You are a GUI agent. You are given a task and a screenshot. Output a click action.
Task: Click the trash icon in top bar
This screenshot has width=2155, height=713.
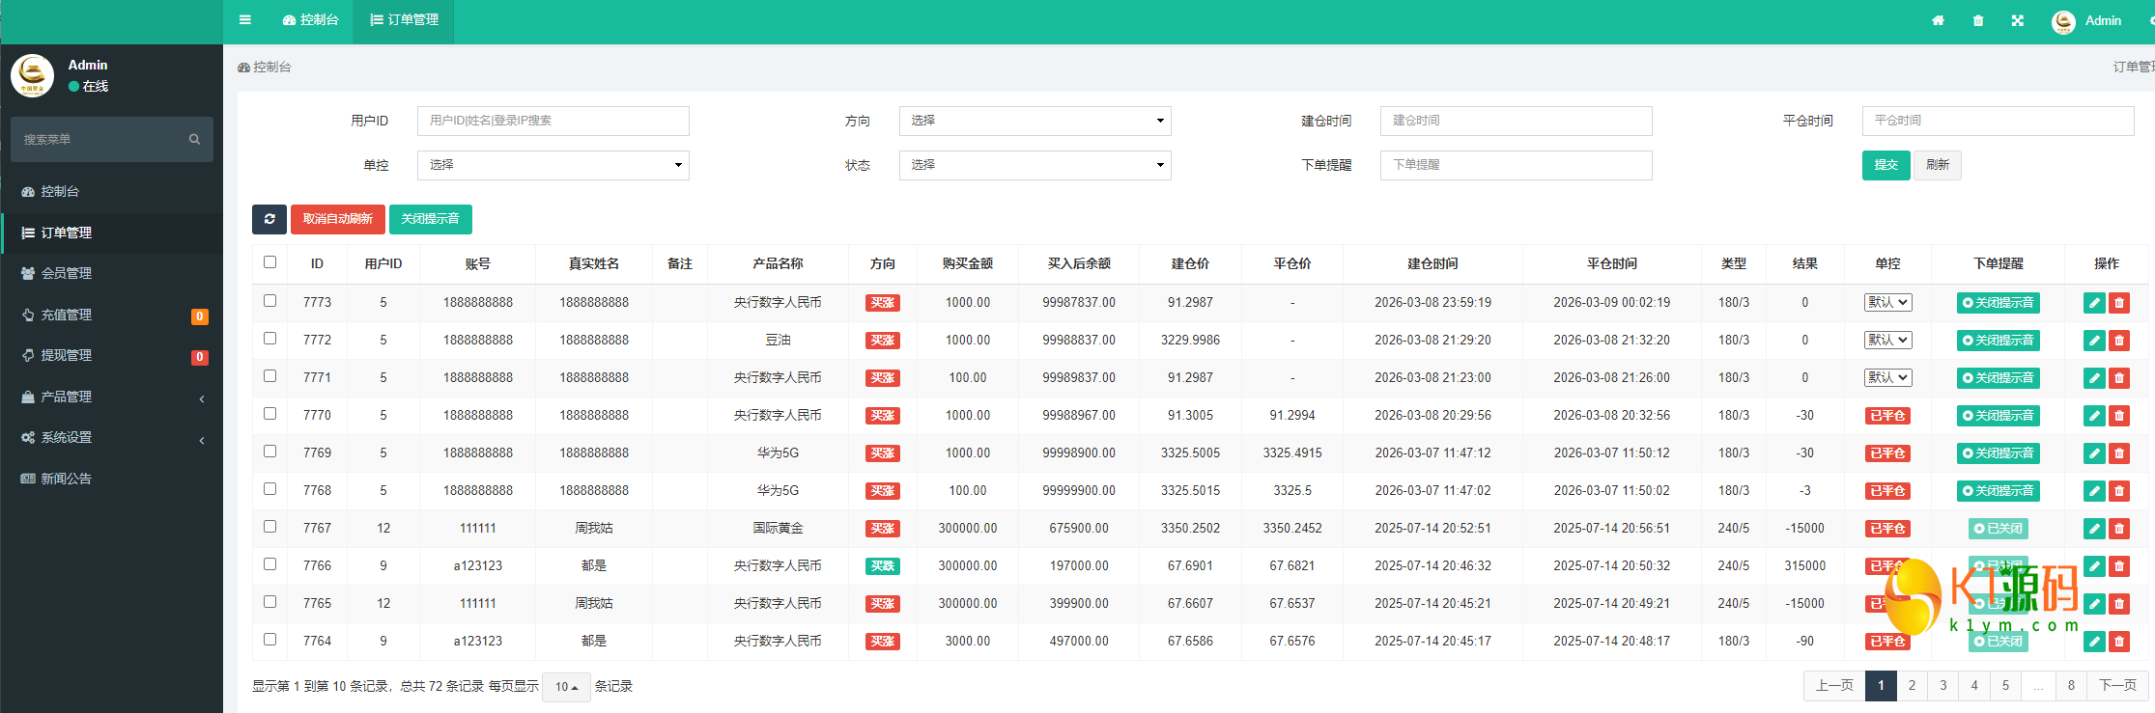[1978, 20]
